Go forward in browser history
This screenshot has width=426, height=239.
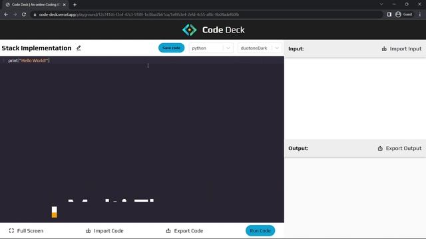[15, 15]
